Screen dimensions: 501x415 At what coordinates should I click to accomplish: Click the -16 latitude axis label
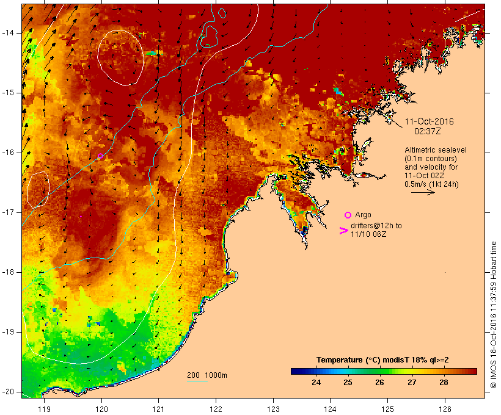pos(8,153)
